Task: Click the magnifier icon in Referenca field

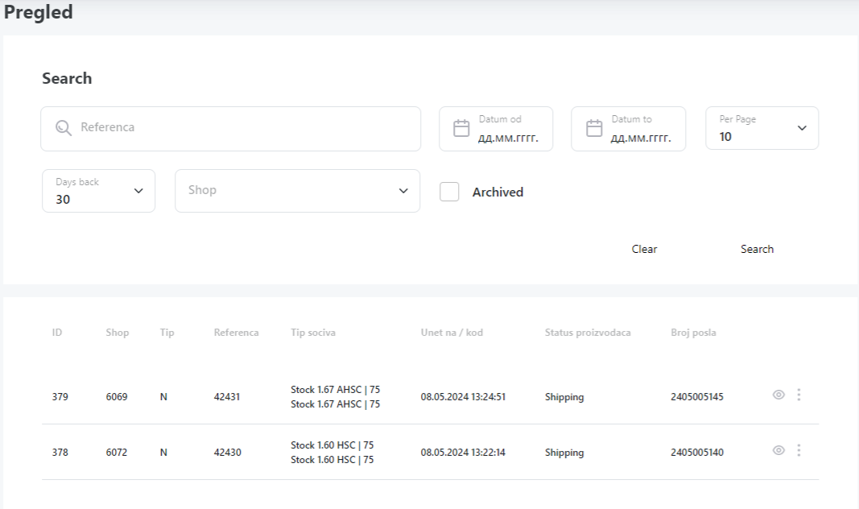Action: [64, 128]
